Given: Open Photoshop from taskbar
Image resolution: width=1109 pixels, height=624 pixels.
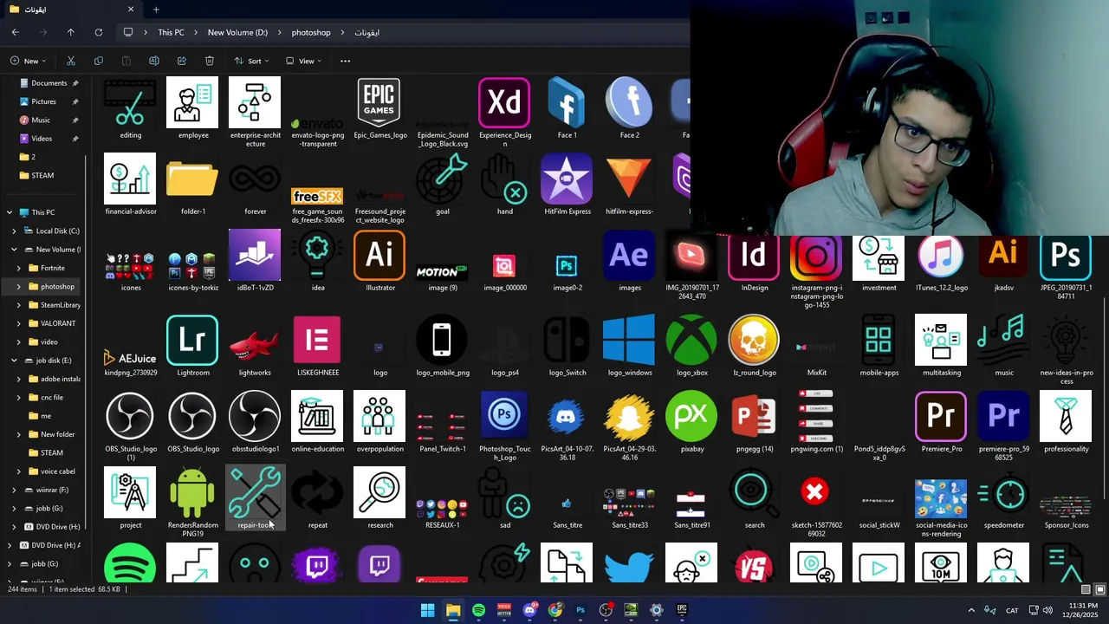Looking at the screenshot, I should click(x=580, y=610).
